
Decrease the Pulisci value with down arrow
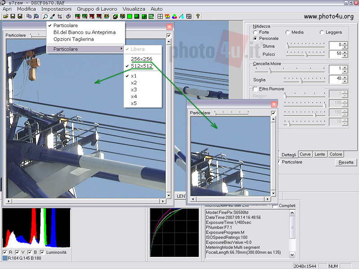(x=345, y=56)
